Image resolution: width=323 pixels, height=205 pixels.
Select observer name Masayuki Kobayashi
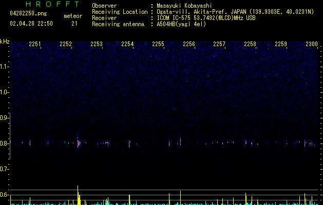click(x=184, y=6)
